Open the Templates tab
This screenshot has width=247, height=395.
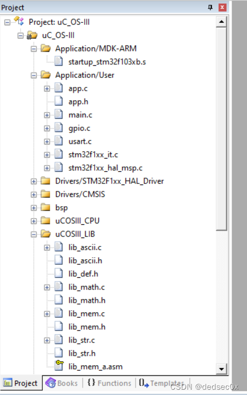[x=162, y=383]
